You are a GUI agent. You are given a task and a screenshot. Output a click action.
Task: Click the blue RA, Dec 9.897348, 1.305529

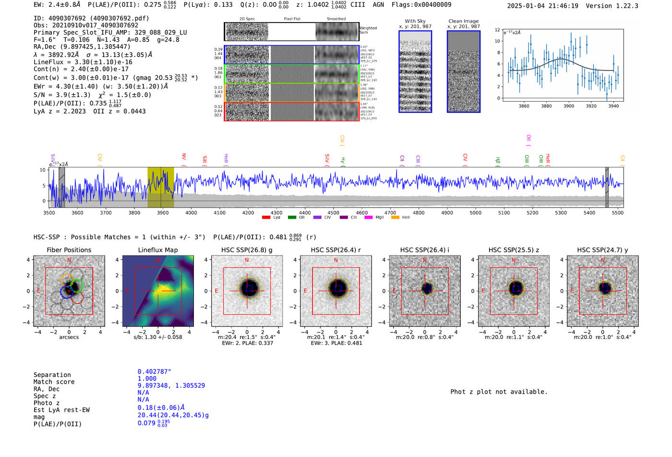coord(171,386)
